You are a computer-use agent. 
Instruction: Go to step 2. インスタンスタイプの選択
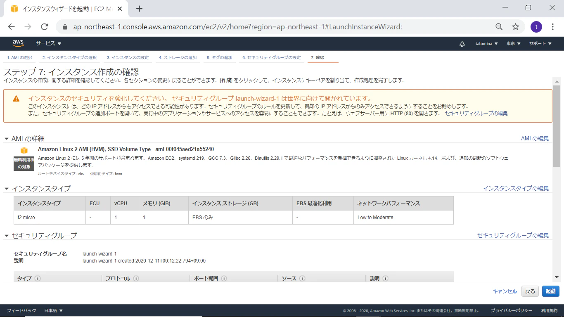tap(69, 57)
